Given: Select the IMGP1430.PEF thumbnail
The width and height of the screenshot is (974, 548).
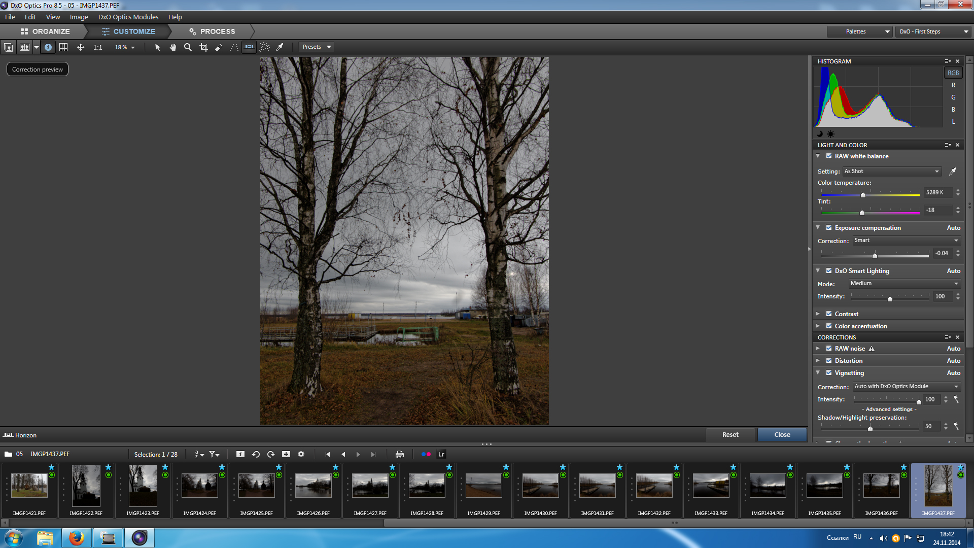Looking at the screenshot, I should tap(540, 486).
